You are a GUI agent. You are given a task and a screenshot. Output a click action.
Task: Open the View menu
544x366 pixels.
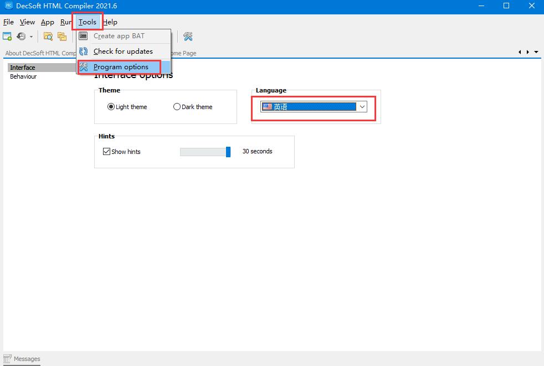click(27, 22)
